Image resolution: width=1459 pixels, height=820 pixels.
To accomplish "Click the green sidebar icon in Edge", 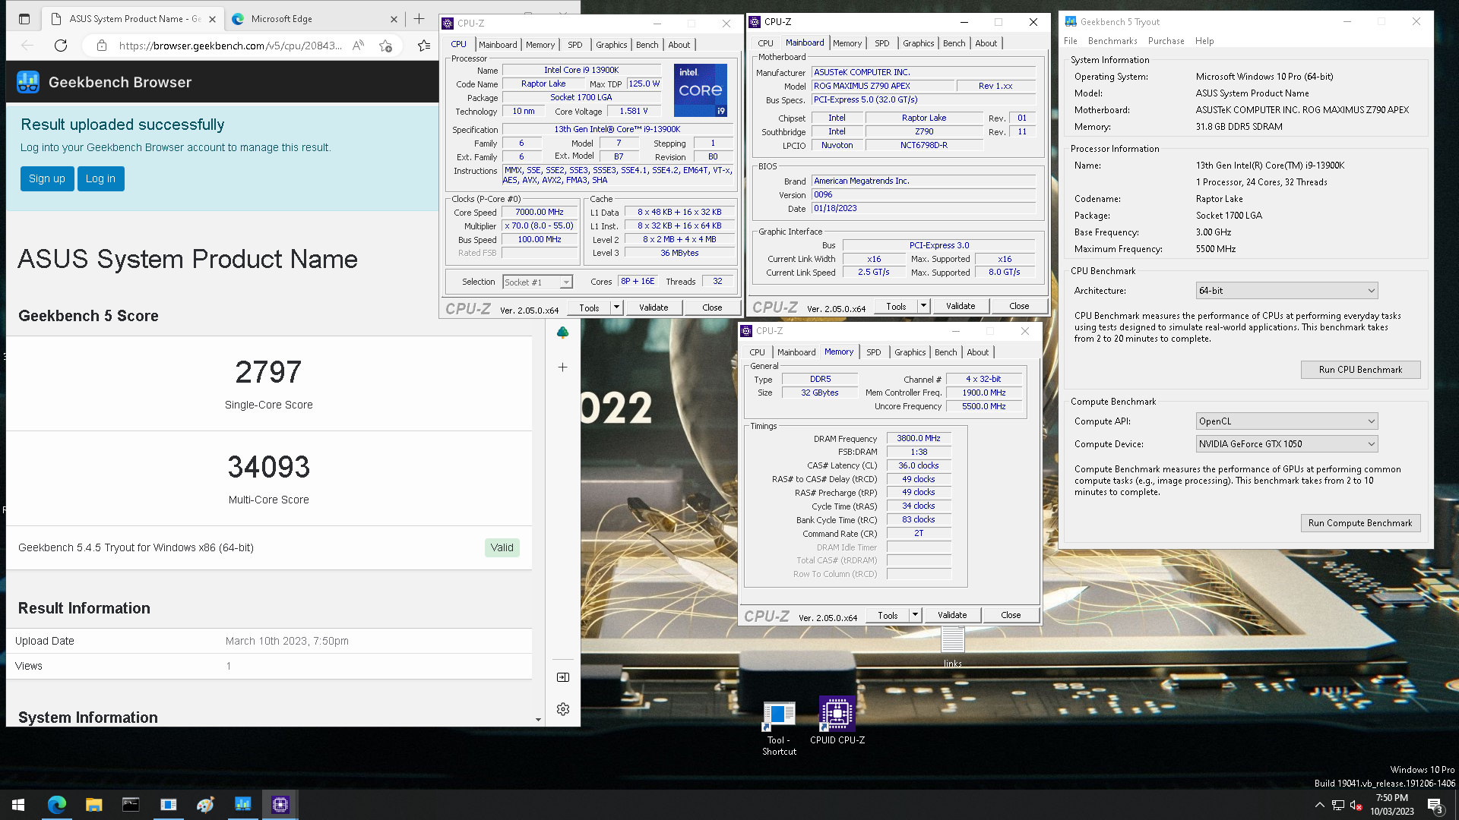I will coord(562,333).
